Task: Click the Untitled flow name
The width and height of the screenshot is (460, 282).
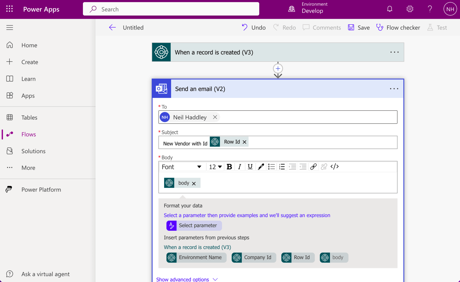Action: click(133, 28)
